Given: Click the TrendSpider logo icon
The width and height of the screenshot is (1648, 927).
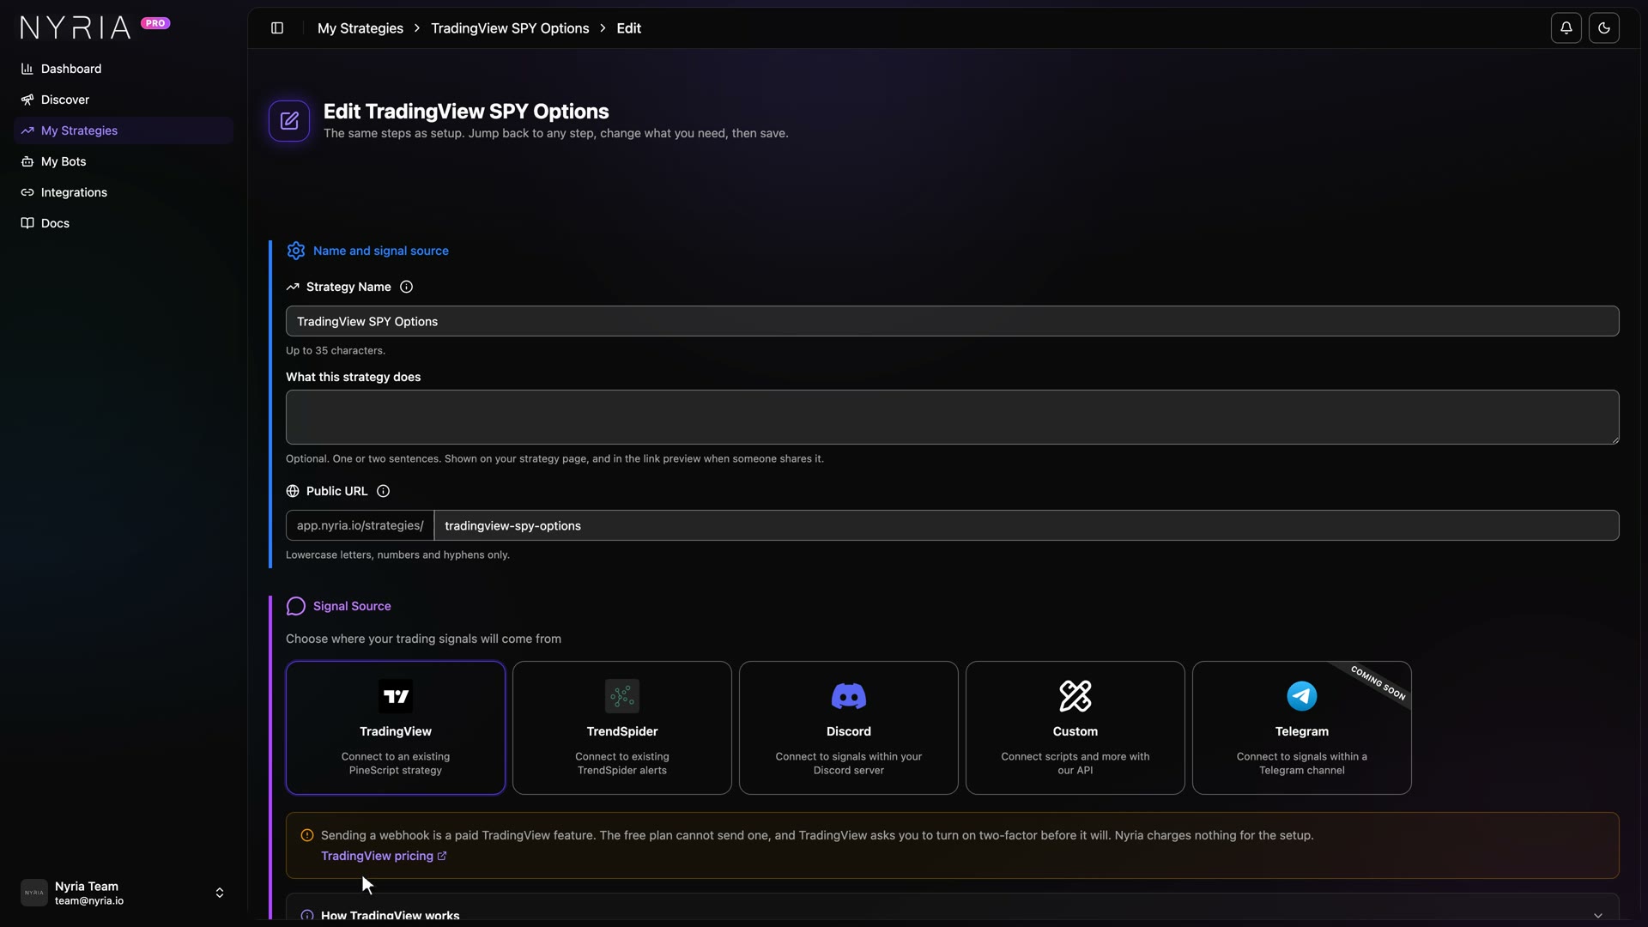Looking at the screenshot, I should pyautogui.click(x=622, y=696).
